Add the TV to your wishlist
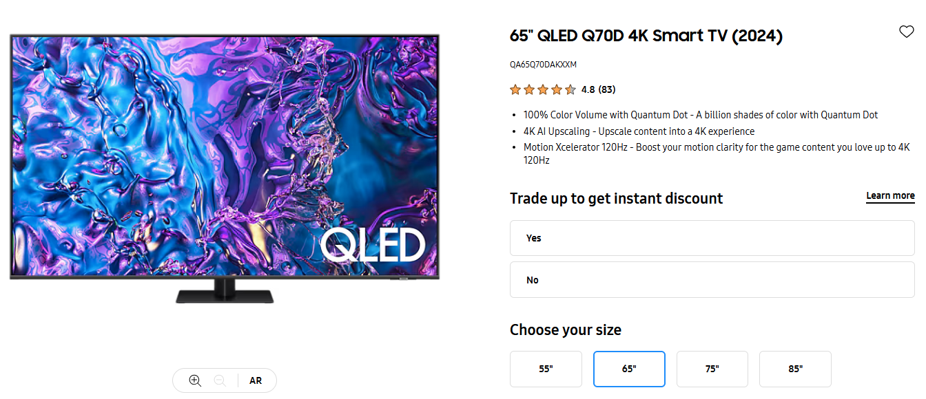Viewport: 926px width, 399px height. tap(906, 32)
